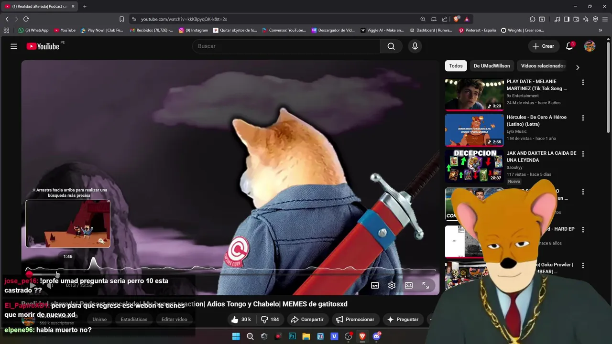Image resolution: width=612 pixels, height=344 pixels.
Task: Open Crear menu button
Action: pos(543,46)
